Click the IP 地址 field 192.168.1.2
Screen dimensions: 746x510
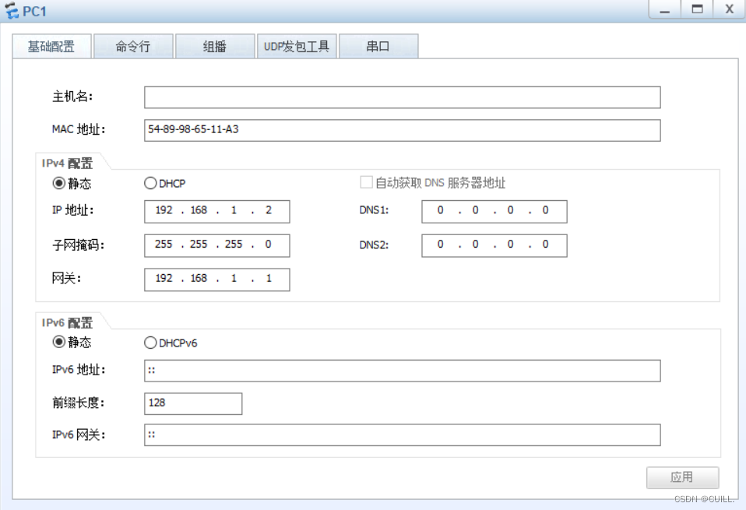coord(217,211)
